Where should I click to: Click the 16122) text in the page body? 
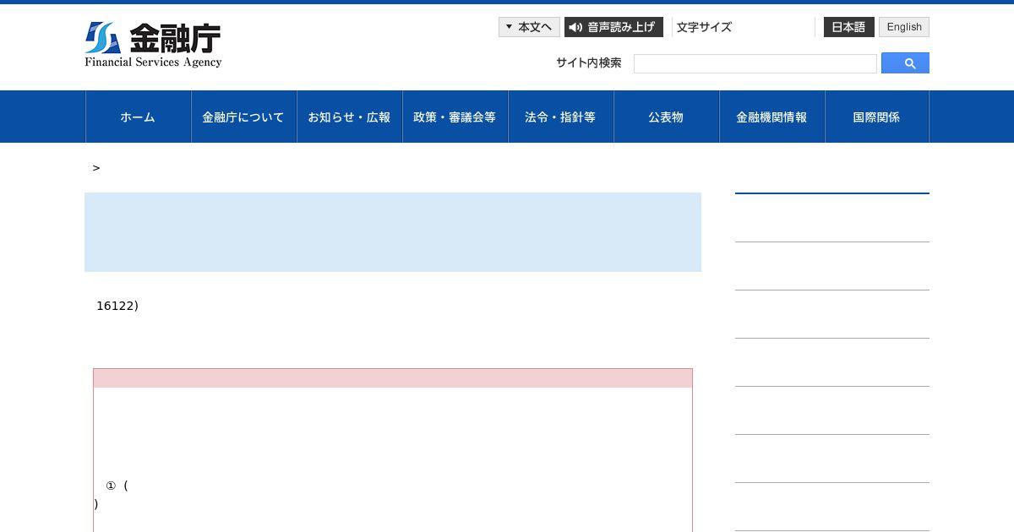click(x=117, y=306)
